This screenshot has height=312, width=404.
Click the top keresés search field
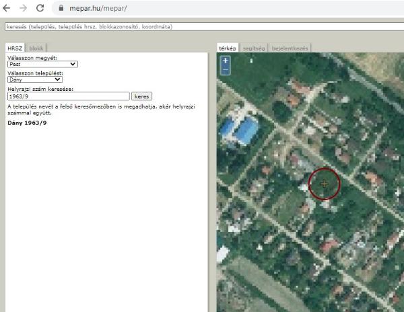202,27
